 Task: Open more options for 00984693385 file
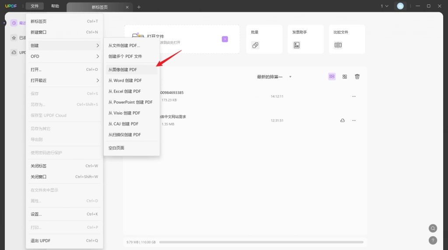coord(353,97)
